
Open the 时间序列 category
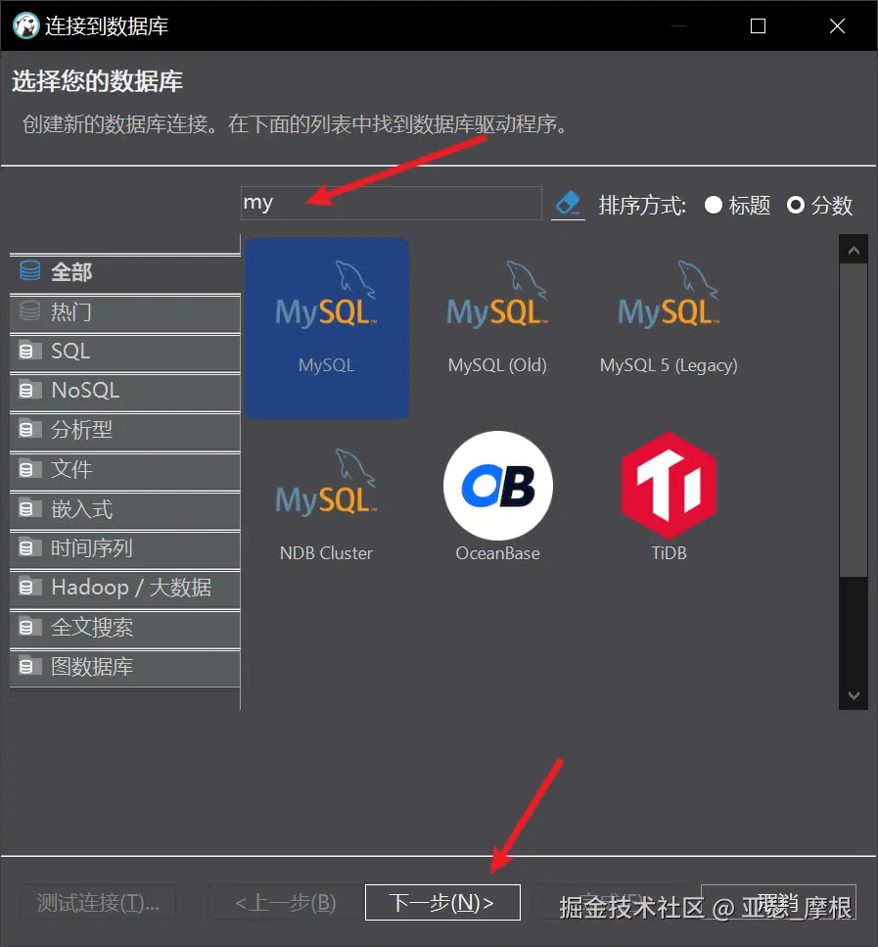click(125, 548)
